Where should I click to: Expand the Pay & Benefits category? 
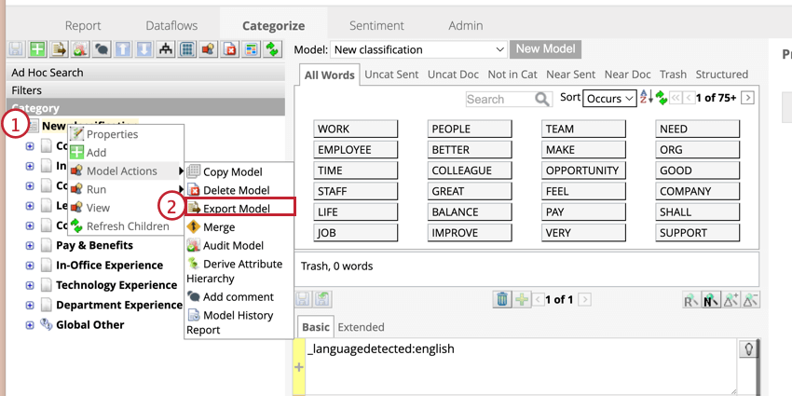(x=30, y=246)
